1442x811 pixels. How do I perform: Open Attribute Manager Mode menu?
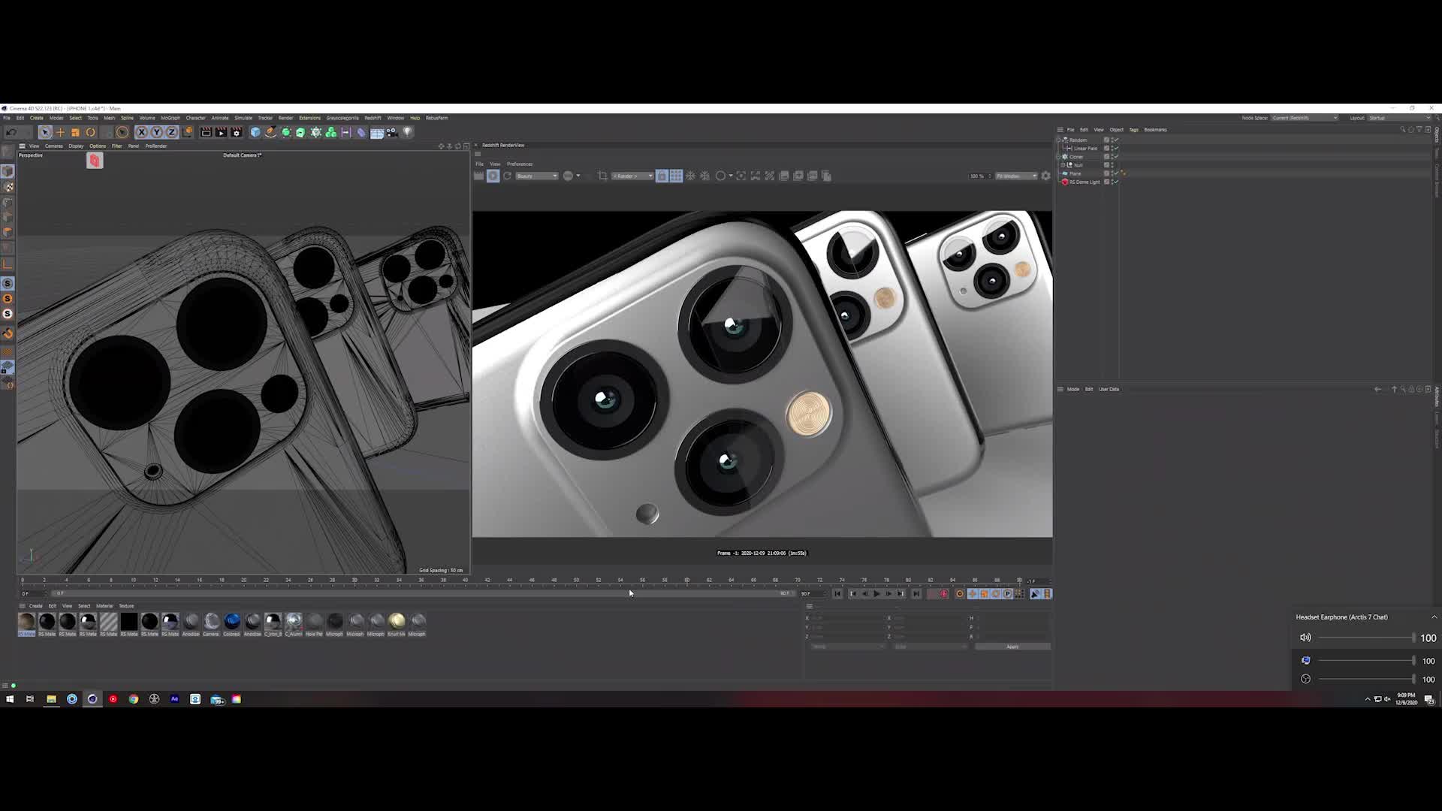point(1073,389)
